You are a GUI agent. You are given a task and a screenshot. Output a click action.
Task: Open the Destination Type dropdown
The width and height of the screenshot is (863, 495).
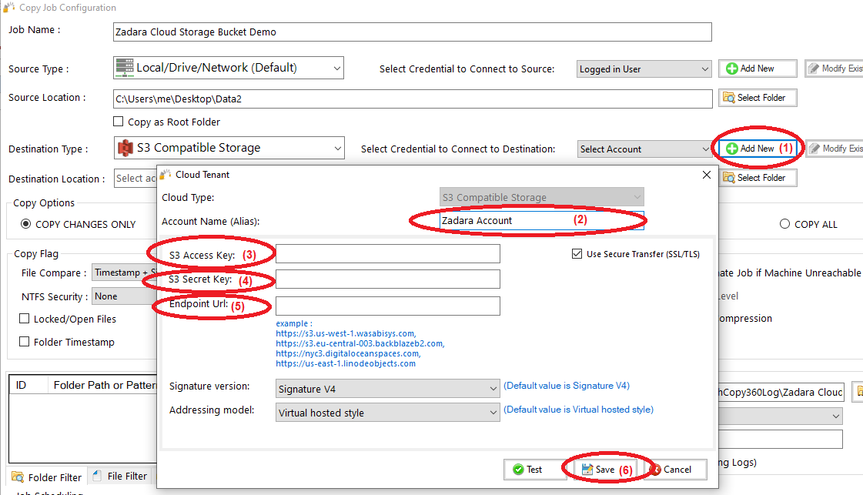(229, 148)
